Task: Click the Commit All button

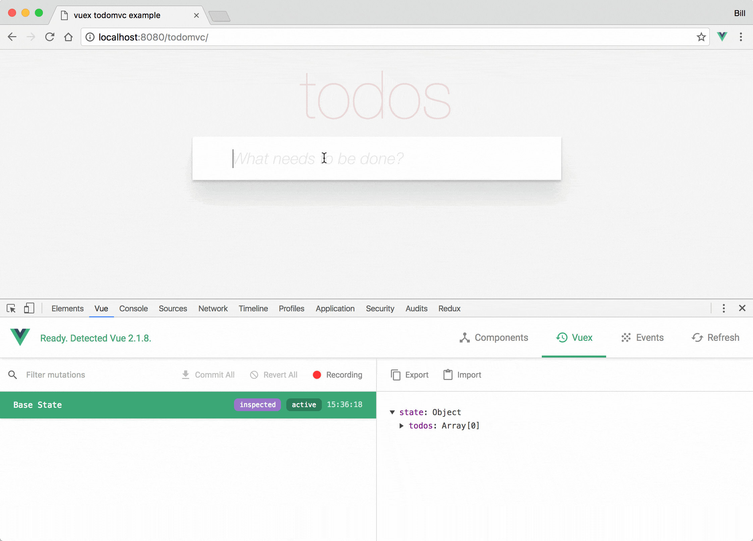Action: point(208,375)
